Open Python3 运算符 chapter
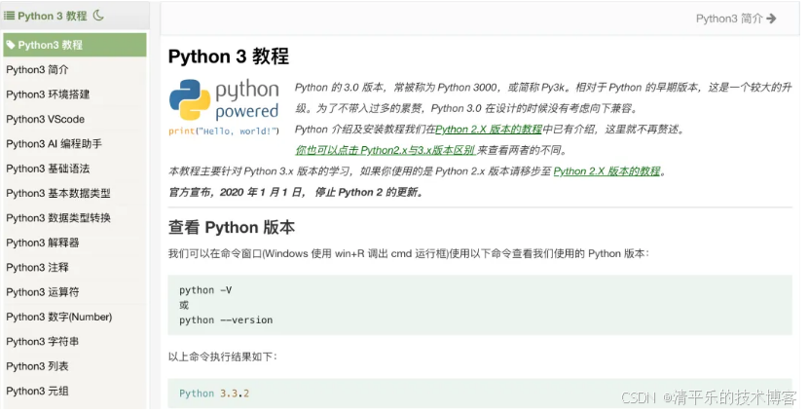This screenshot has width=808, height=413. [43, 292]
